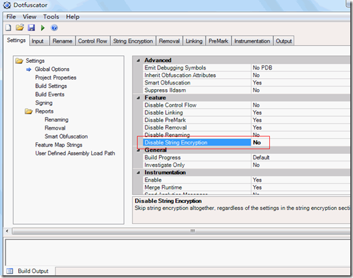Screen dimensions: 353x278
Task: Switch to the String Encryption tab
Action: [x=133, y=41]
